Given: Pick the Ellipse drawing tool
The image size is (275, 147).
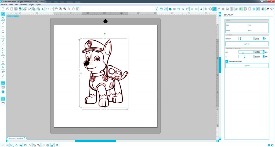Looking at the screenshot, I should 3,36.
